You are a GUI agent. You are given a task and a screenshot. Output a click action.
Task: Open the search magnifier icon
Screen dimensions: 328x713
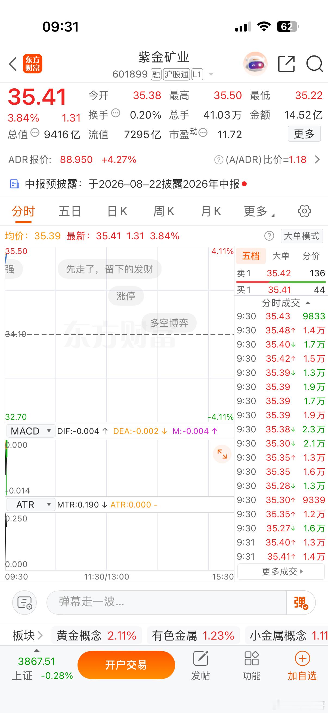[x=315, y=64]
